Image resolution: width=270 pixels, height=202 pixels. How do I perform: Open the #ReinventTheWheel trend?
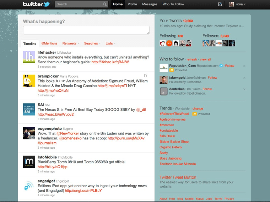[x=174, y=114]
